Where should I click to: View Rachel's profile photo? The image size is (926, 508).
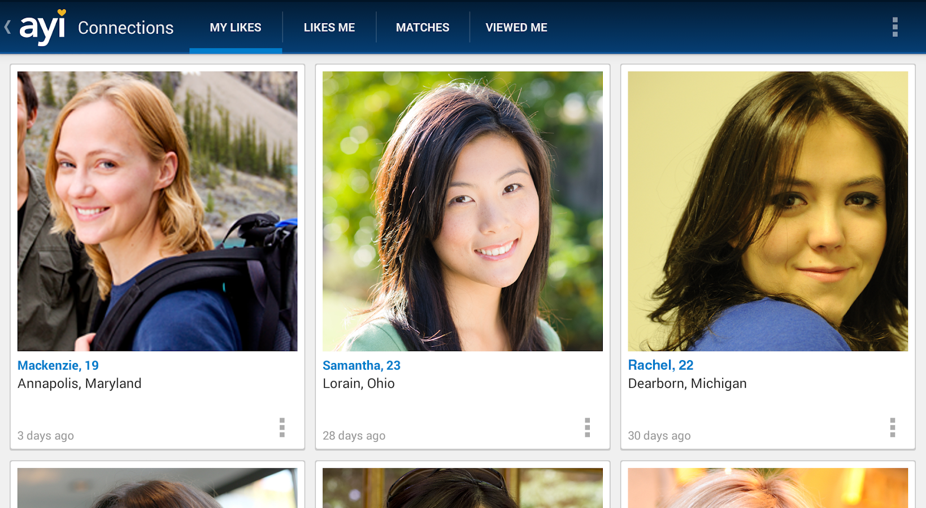pyautogui.click(x=768, y=211)
